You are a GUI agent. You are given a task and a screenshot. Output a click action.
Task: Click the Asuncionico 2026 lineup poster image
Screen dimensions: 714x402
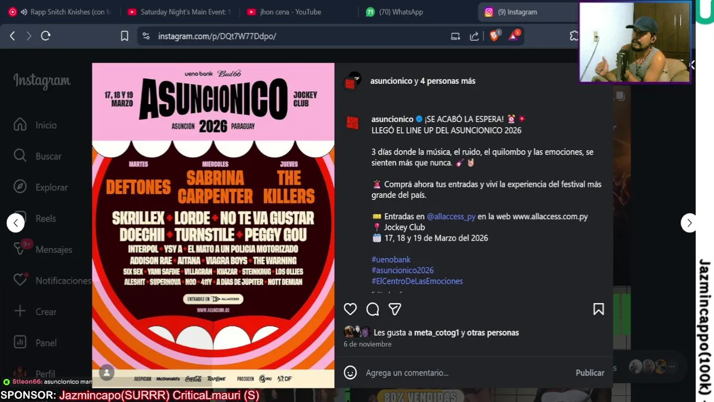[213, 225]
